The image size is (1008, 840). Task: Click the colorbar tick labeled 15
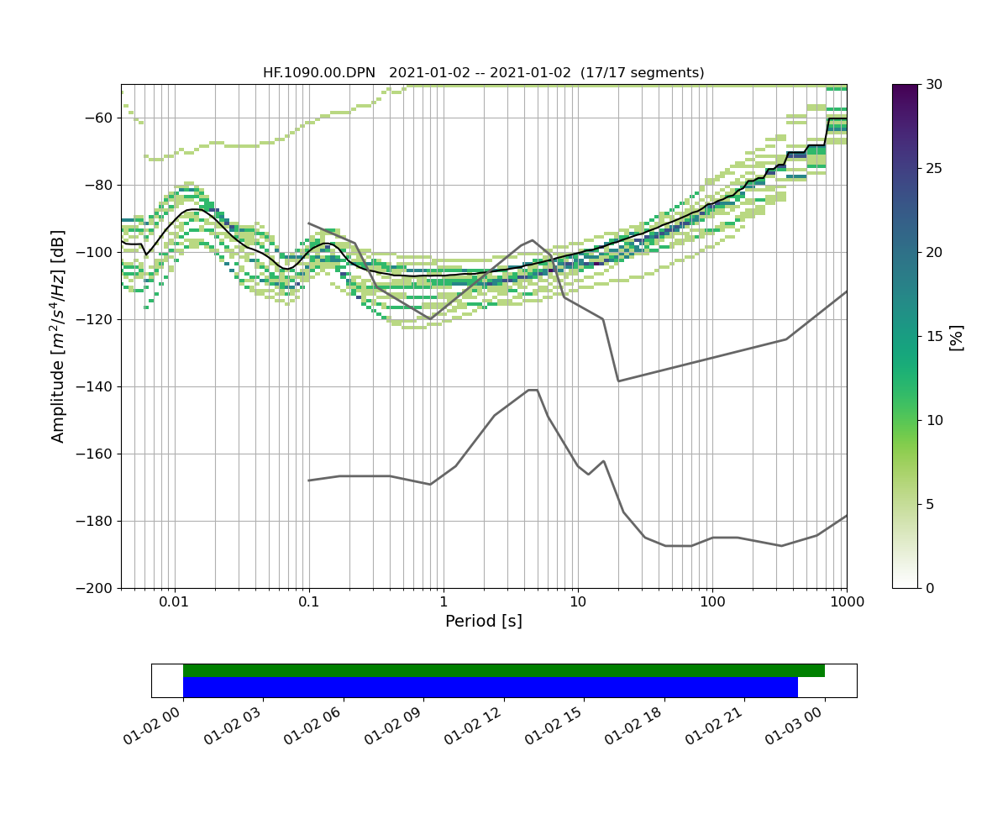(933, 336)
